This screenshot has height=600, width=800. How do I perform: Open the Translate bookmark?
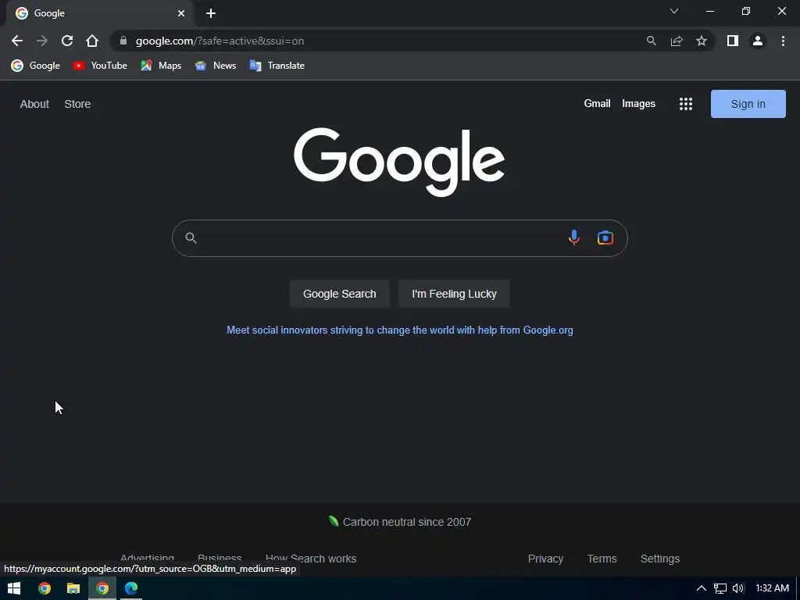pos(277,66)
